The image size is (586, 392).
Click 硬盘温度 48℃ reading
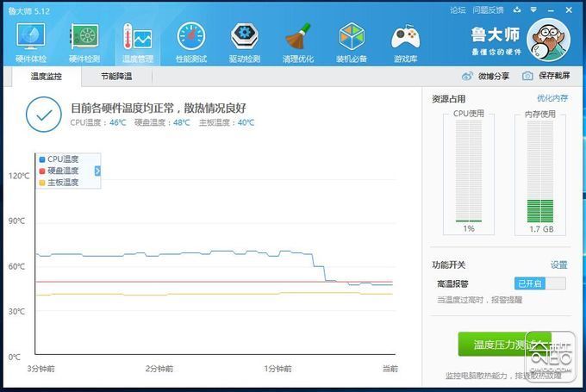click(x=162, y=122)
